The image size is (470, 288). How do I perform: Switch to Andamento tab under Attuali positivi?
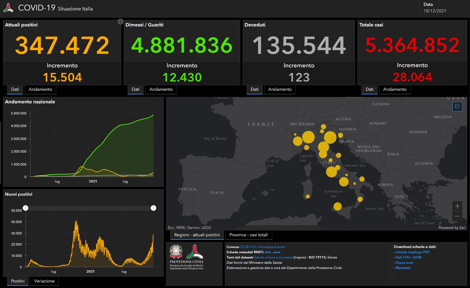click(x=40, y=90)
